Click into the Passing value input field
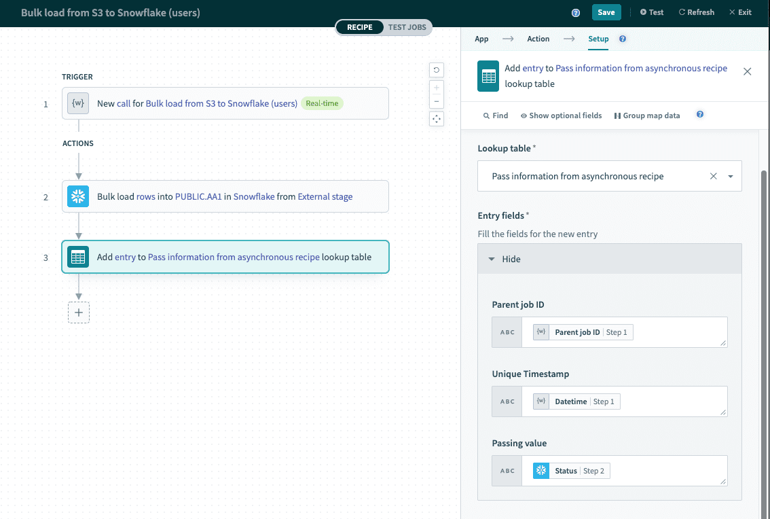770x519 pixels. [x=665, y=471]
